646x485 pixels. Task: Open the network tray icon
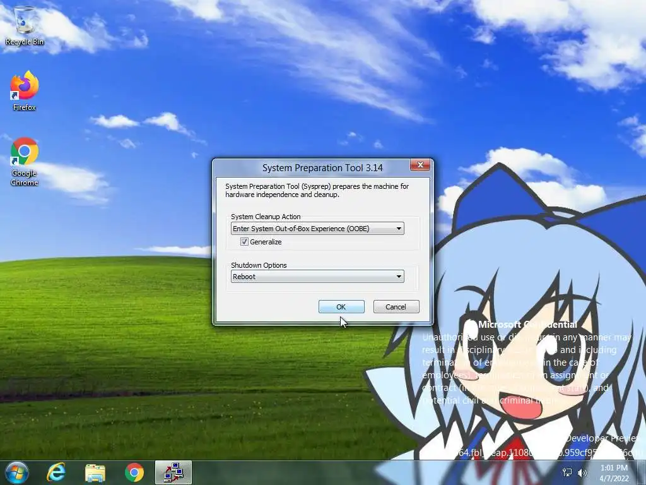567,472
